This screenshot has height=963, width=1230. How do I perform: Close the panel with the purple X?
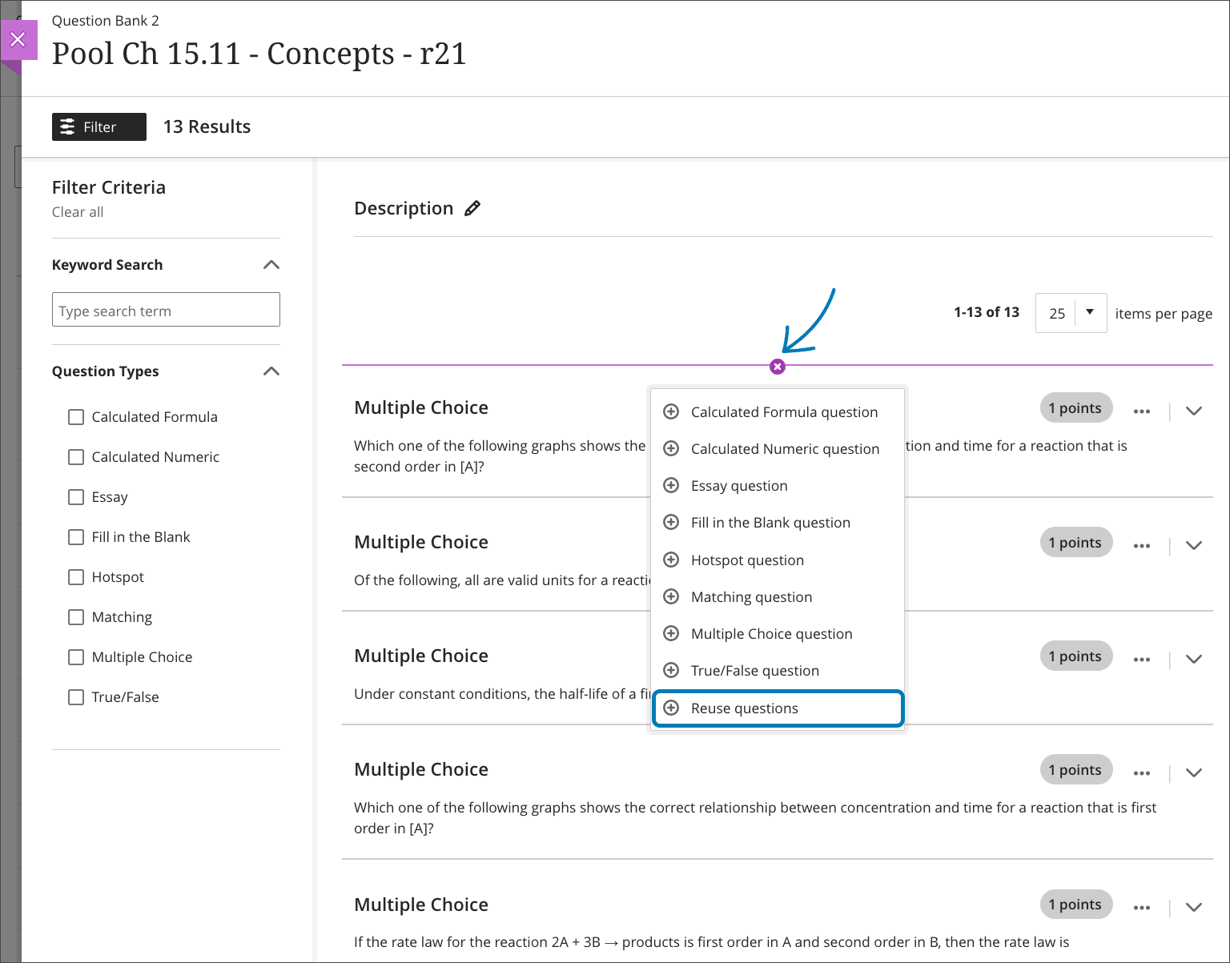(x=18, y=39)
